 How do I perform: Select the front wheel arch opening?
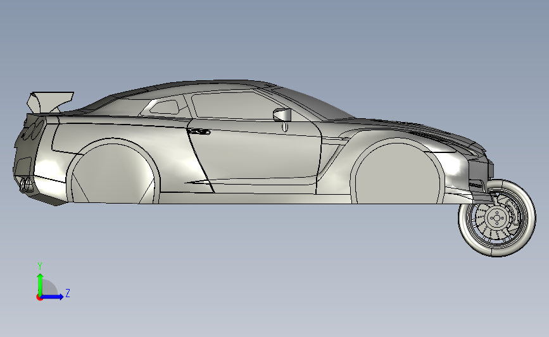click(x=399, y=174)
